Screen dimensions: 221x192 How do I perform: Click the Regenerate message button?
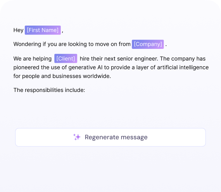point(110,137)
